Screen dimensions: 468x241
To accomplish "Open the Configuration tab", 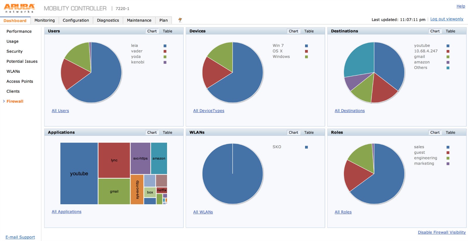I will 76,20.
